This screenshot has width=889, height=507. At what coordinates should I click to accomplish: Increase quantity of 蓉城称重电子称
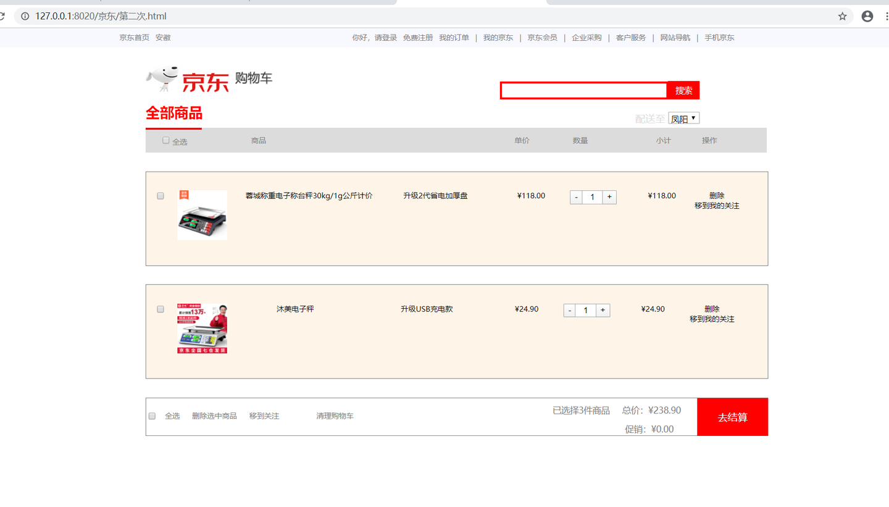[609, 197]
